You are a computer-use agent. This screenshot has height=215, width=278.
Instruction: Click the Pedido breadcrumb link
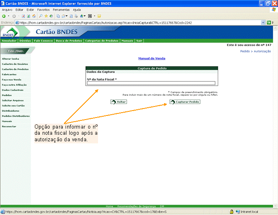pos(245,51)
